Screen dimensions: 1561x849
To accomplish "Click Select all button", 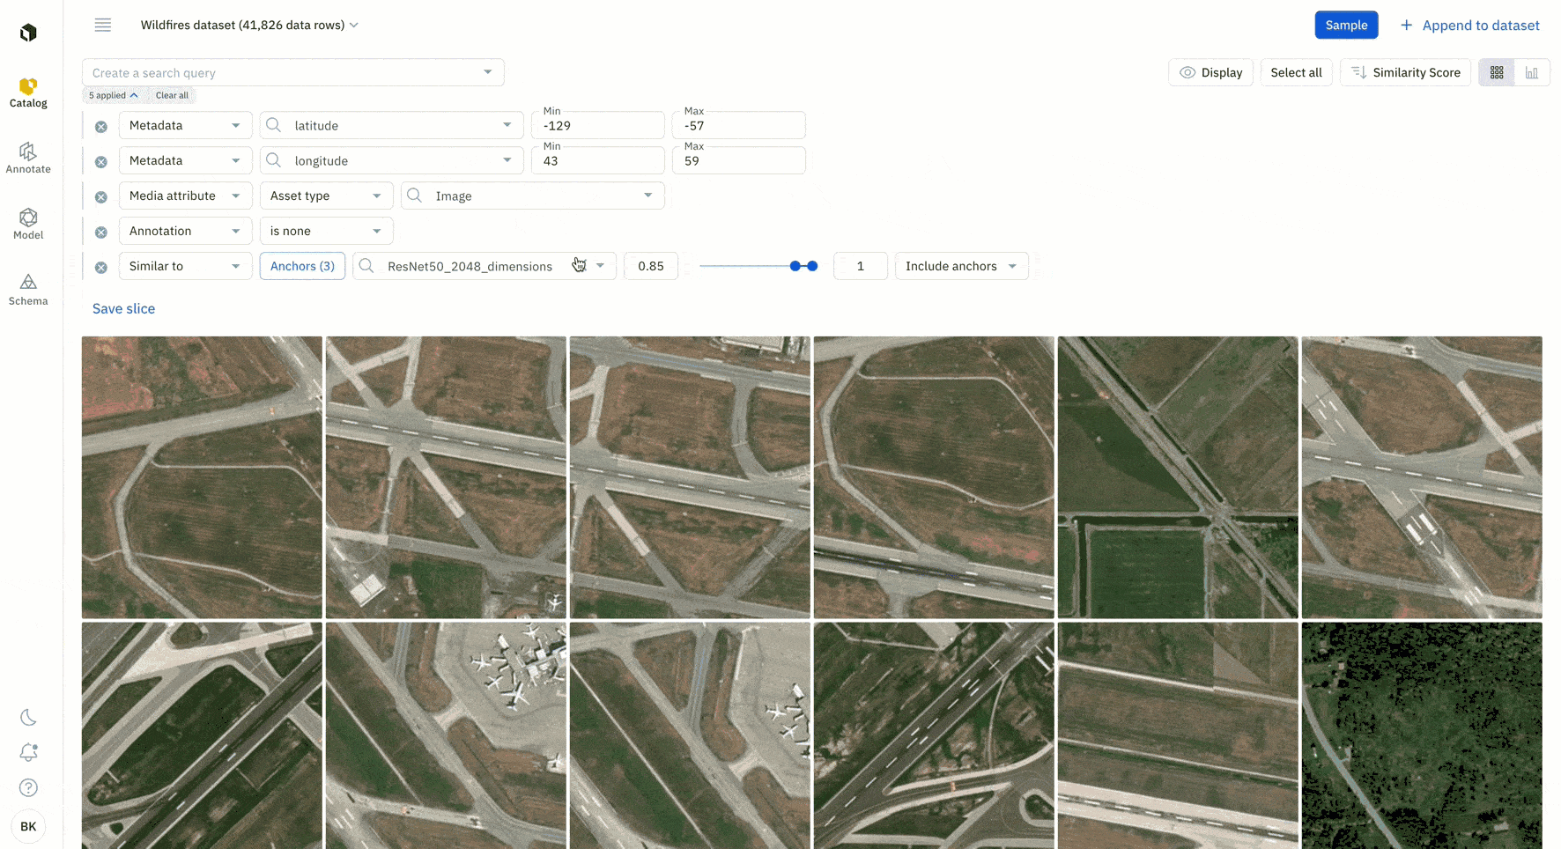I will 1296,72.
